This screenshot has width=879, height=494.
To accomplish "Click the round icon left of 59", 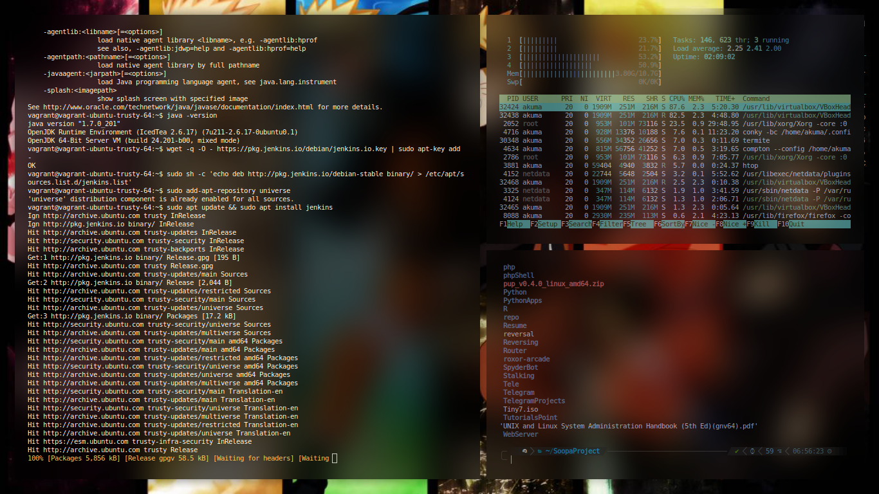I will pos(753,452).
